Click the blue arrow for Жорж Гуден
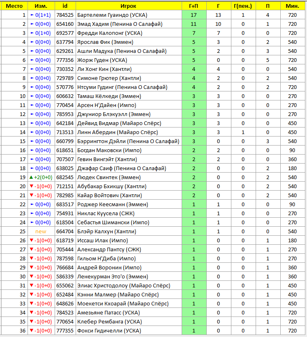The height and width of the screenshot is (337, 307). [32, 60]
